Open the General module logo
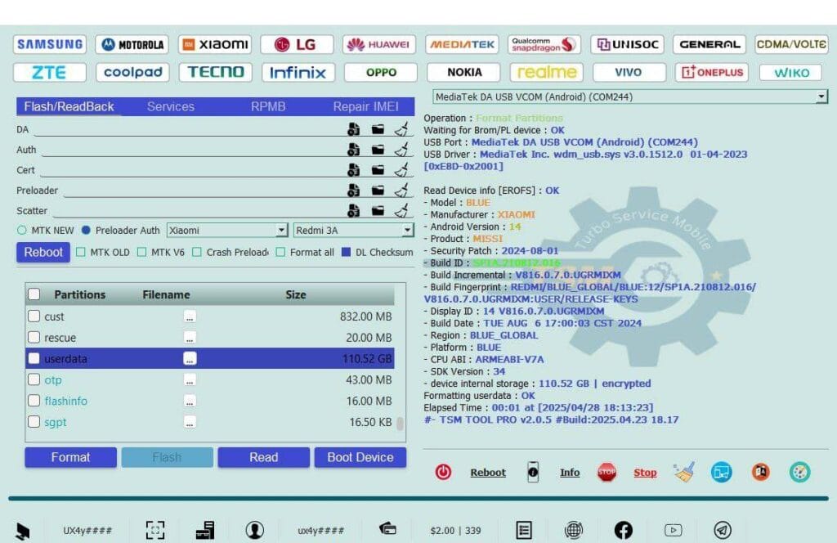Screen dimensions: 837x543 (709, 44)
